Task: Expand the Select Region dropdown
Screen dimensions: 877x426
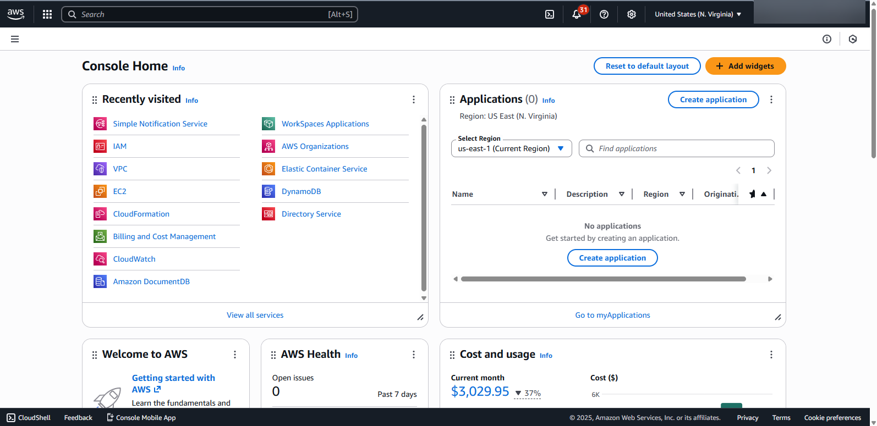Action: pyautogui.click(x=511, y=148)
